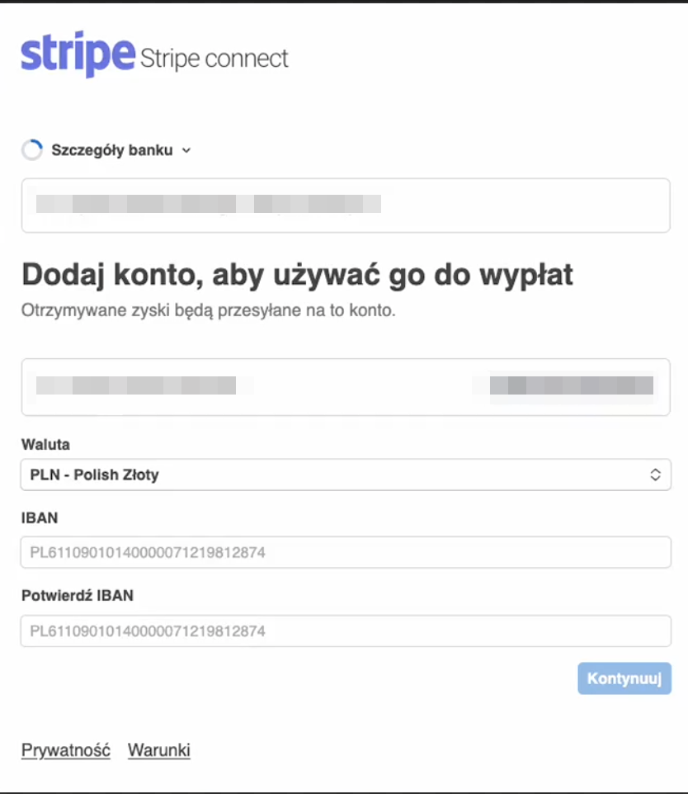Focus the IBAN input field
The width and height of the screenshot is (688, 794).
[346, 552]
